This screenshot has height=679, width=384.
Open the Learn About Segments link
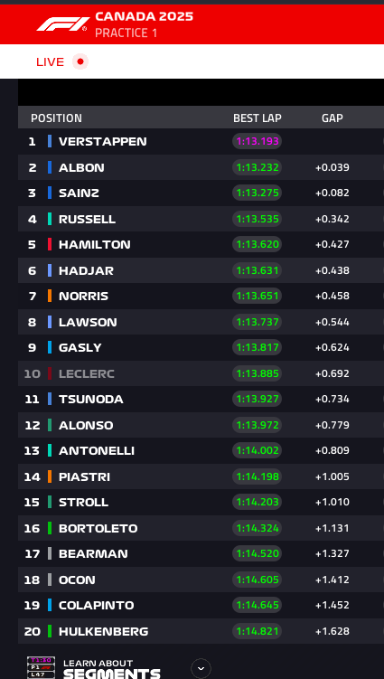tap(112, 669)
